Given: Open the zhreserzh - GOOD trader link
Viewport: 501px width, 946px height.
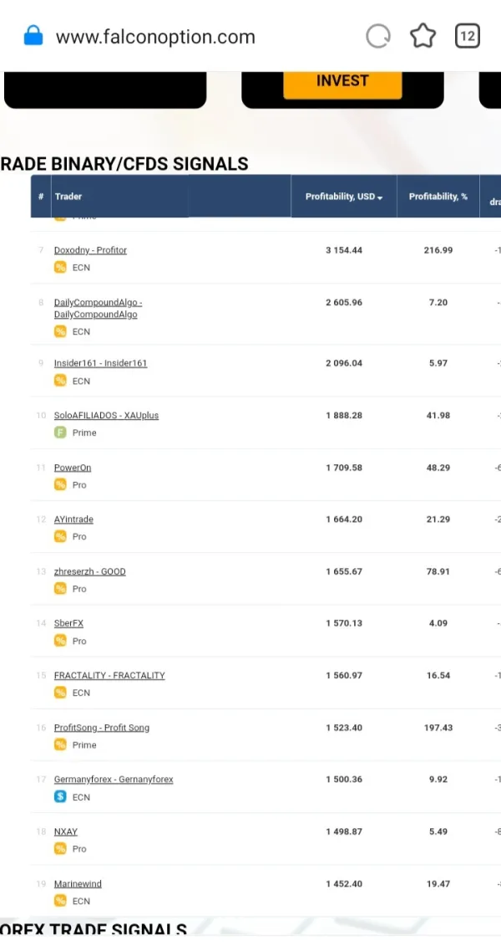Looking at the screenshot, I should (x=89, y=571).
